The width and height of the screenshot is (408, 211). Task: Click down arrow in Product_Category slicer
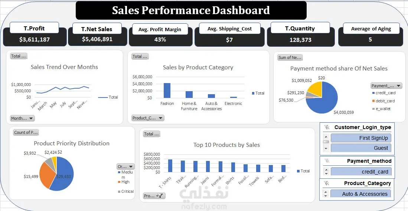pyautogui.click(x=326, y=196)
